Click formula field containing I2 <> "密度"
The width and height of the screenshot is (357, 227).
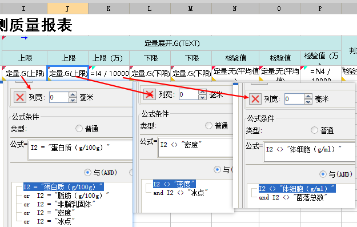195,147
